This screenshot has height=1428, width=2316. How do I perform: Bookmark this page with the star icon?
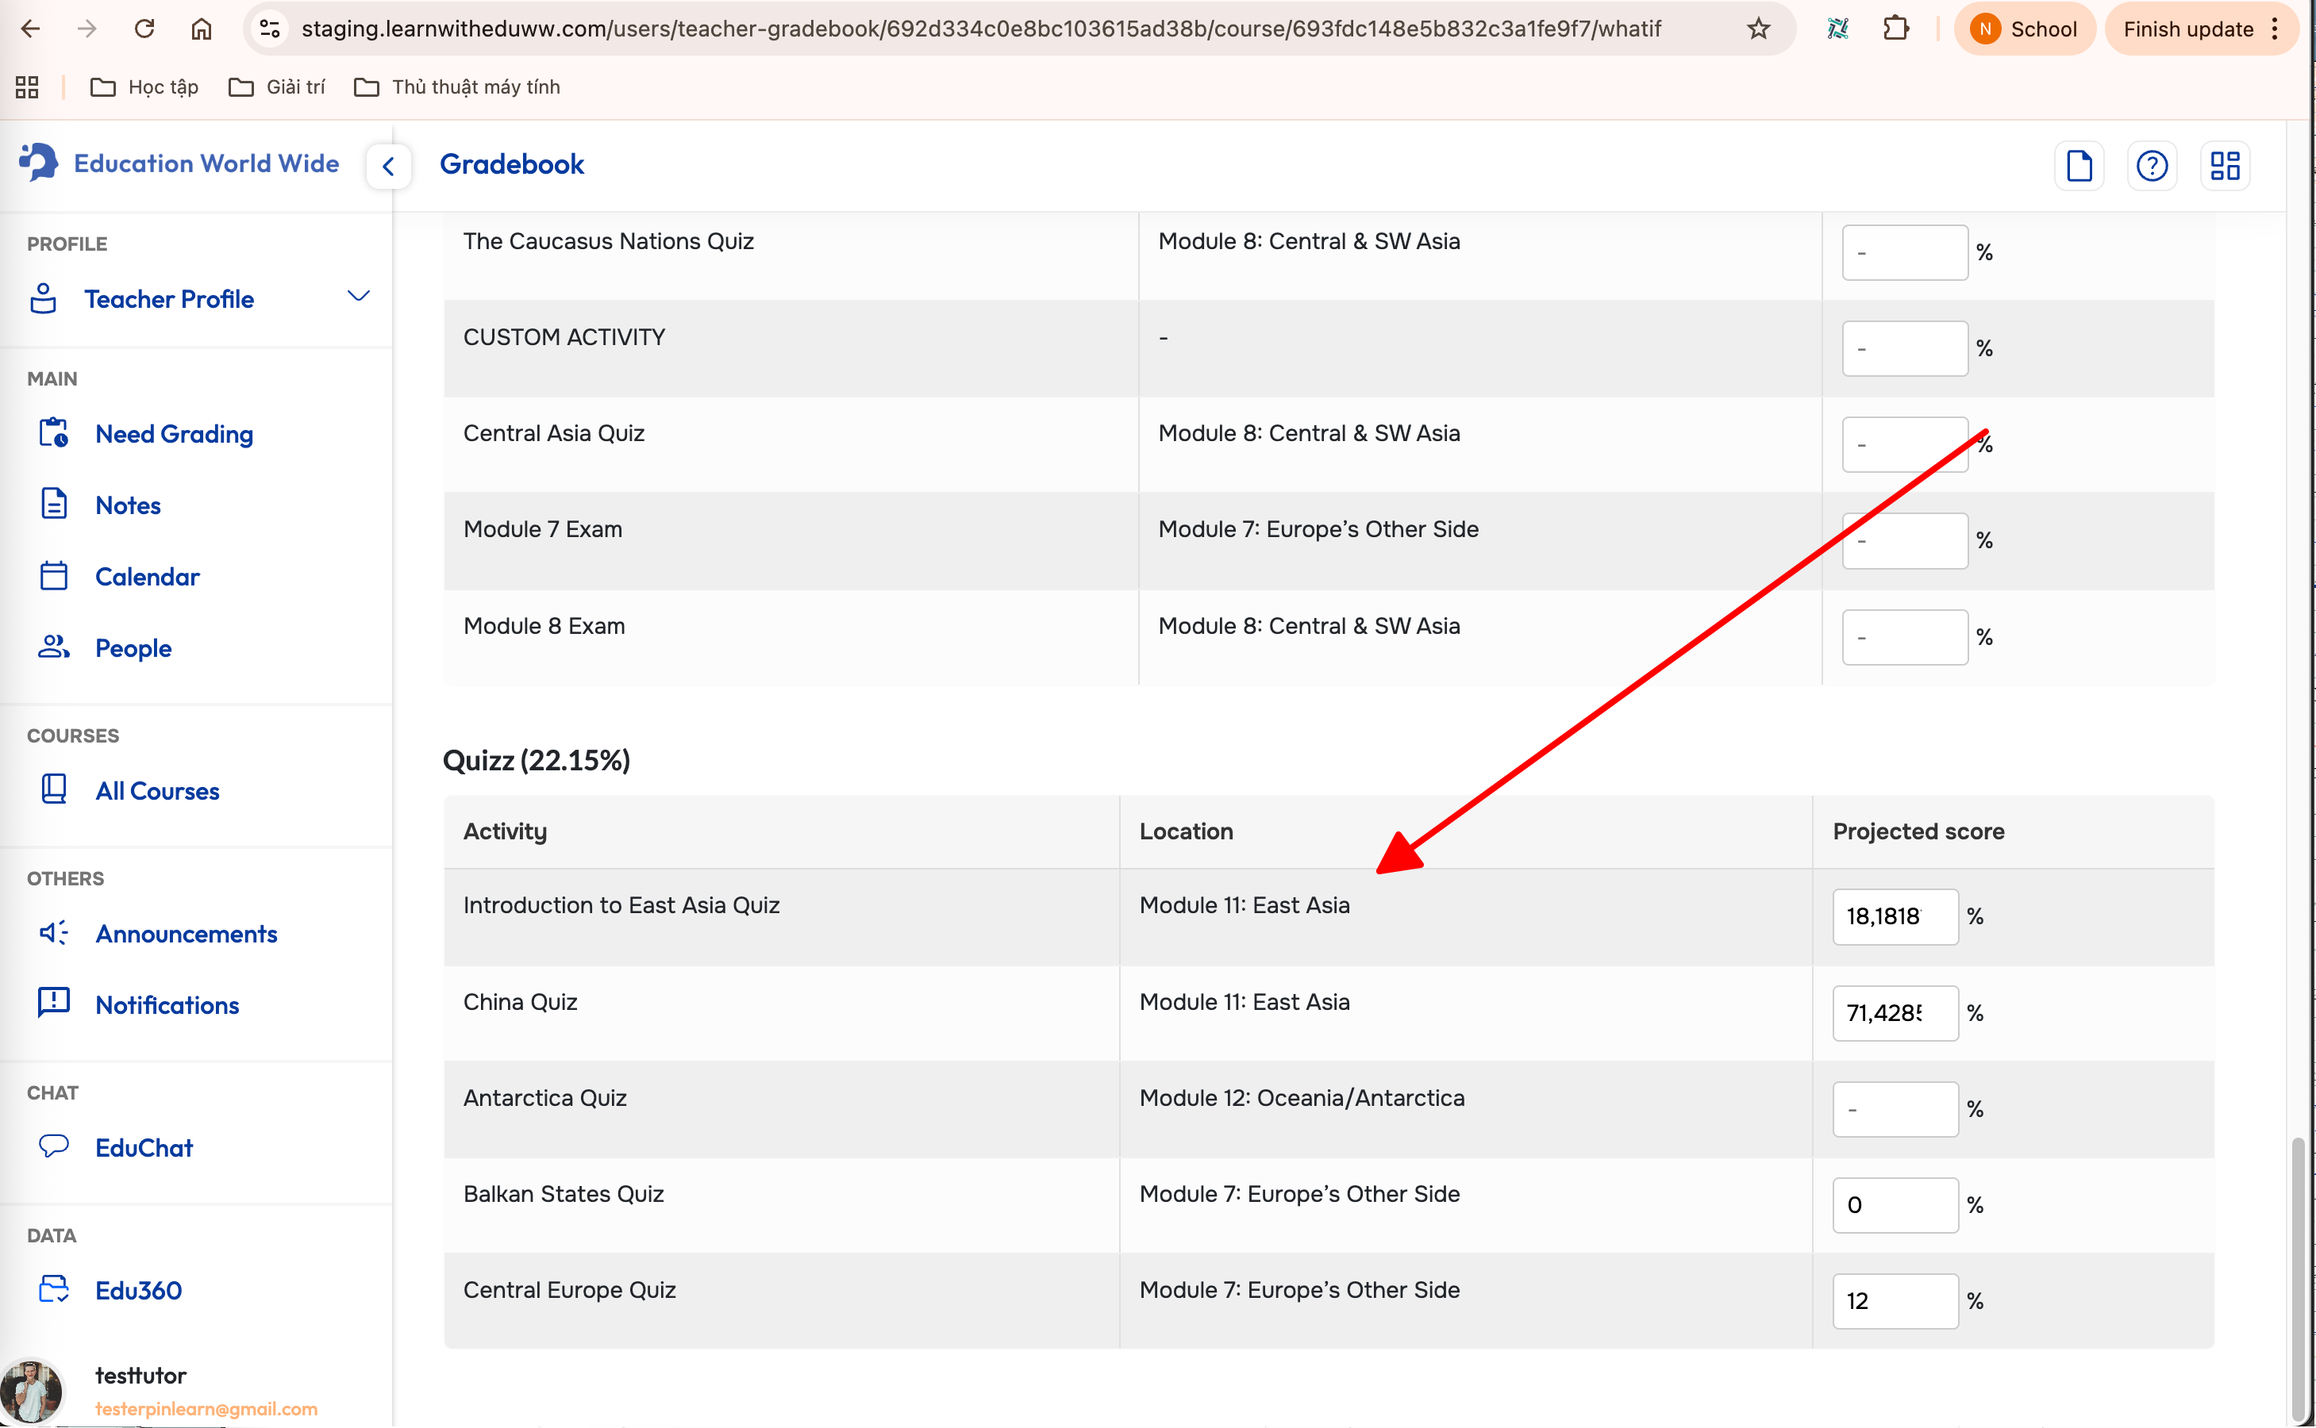coord(1757,29)
